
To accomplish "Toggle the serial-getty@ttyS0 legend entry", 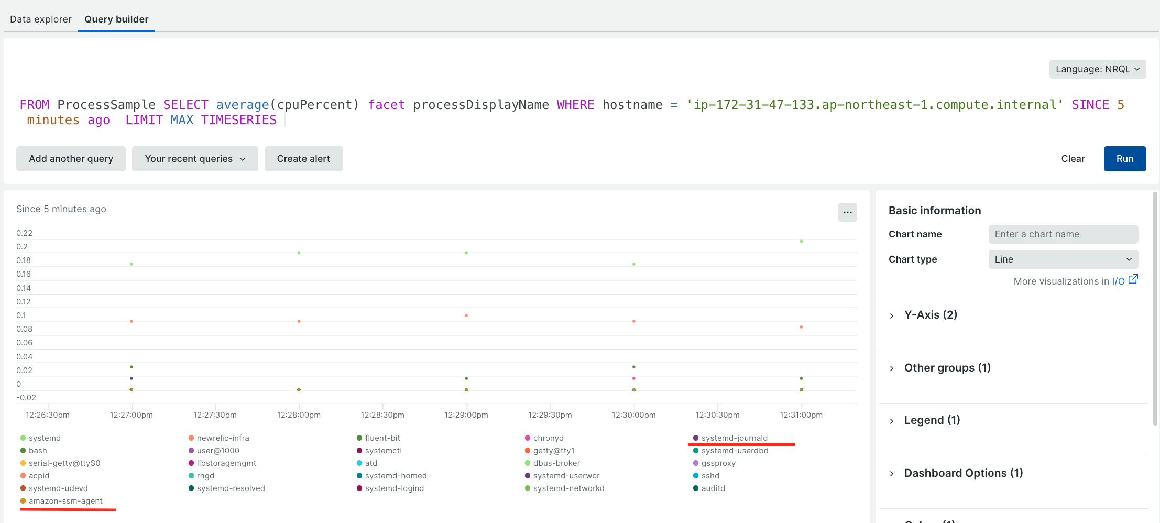I will [x=60, y=463].
